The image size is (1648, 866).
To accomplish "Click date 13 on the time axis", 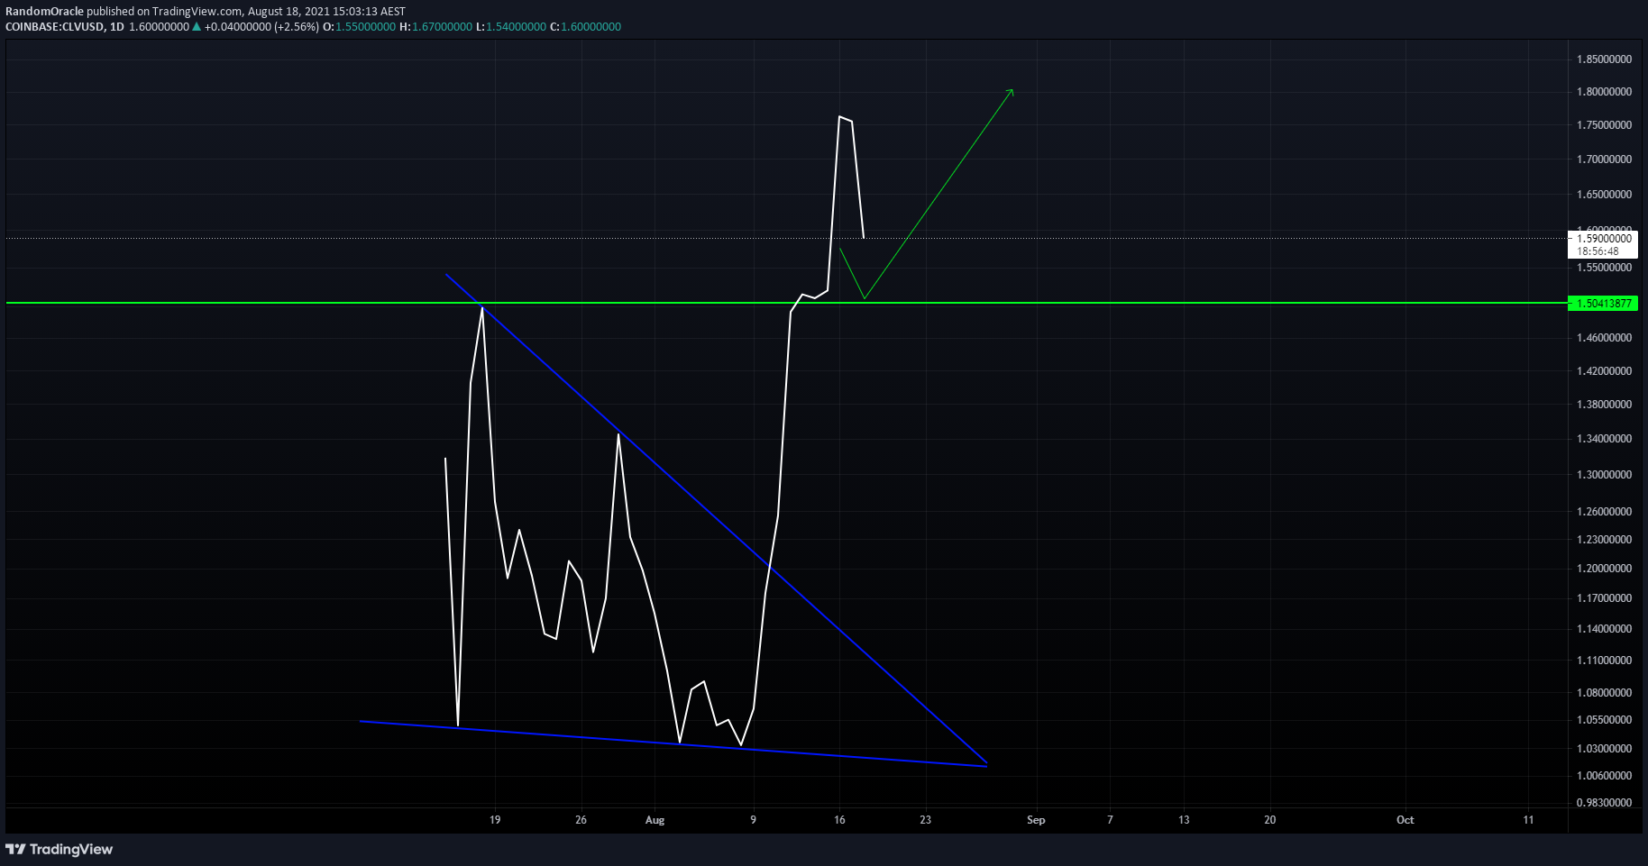I will point(1184,820).
